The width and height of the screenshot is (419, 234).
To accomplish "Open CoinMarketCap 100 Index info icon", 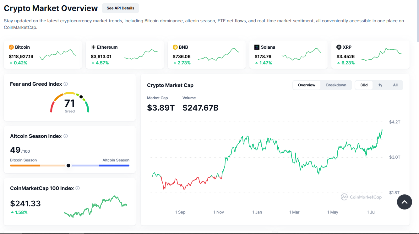I will pyautogui.click(x=78, y=188).
